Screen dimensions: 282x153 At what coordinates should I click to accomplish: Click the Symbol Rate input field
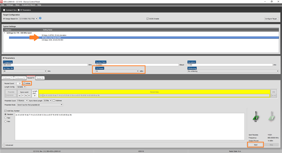tap(137, 65)
